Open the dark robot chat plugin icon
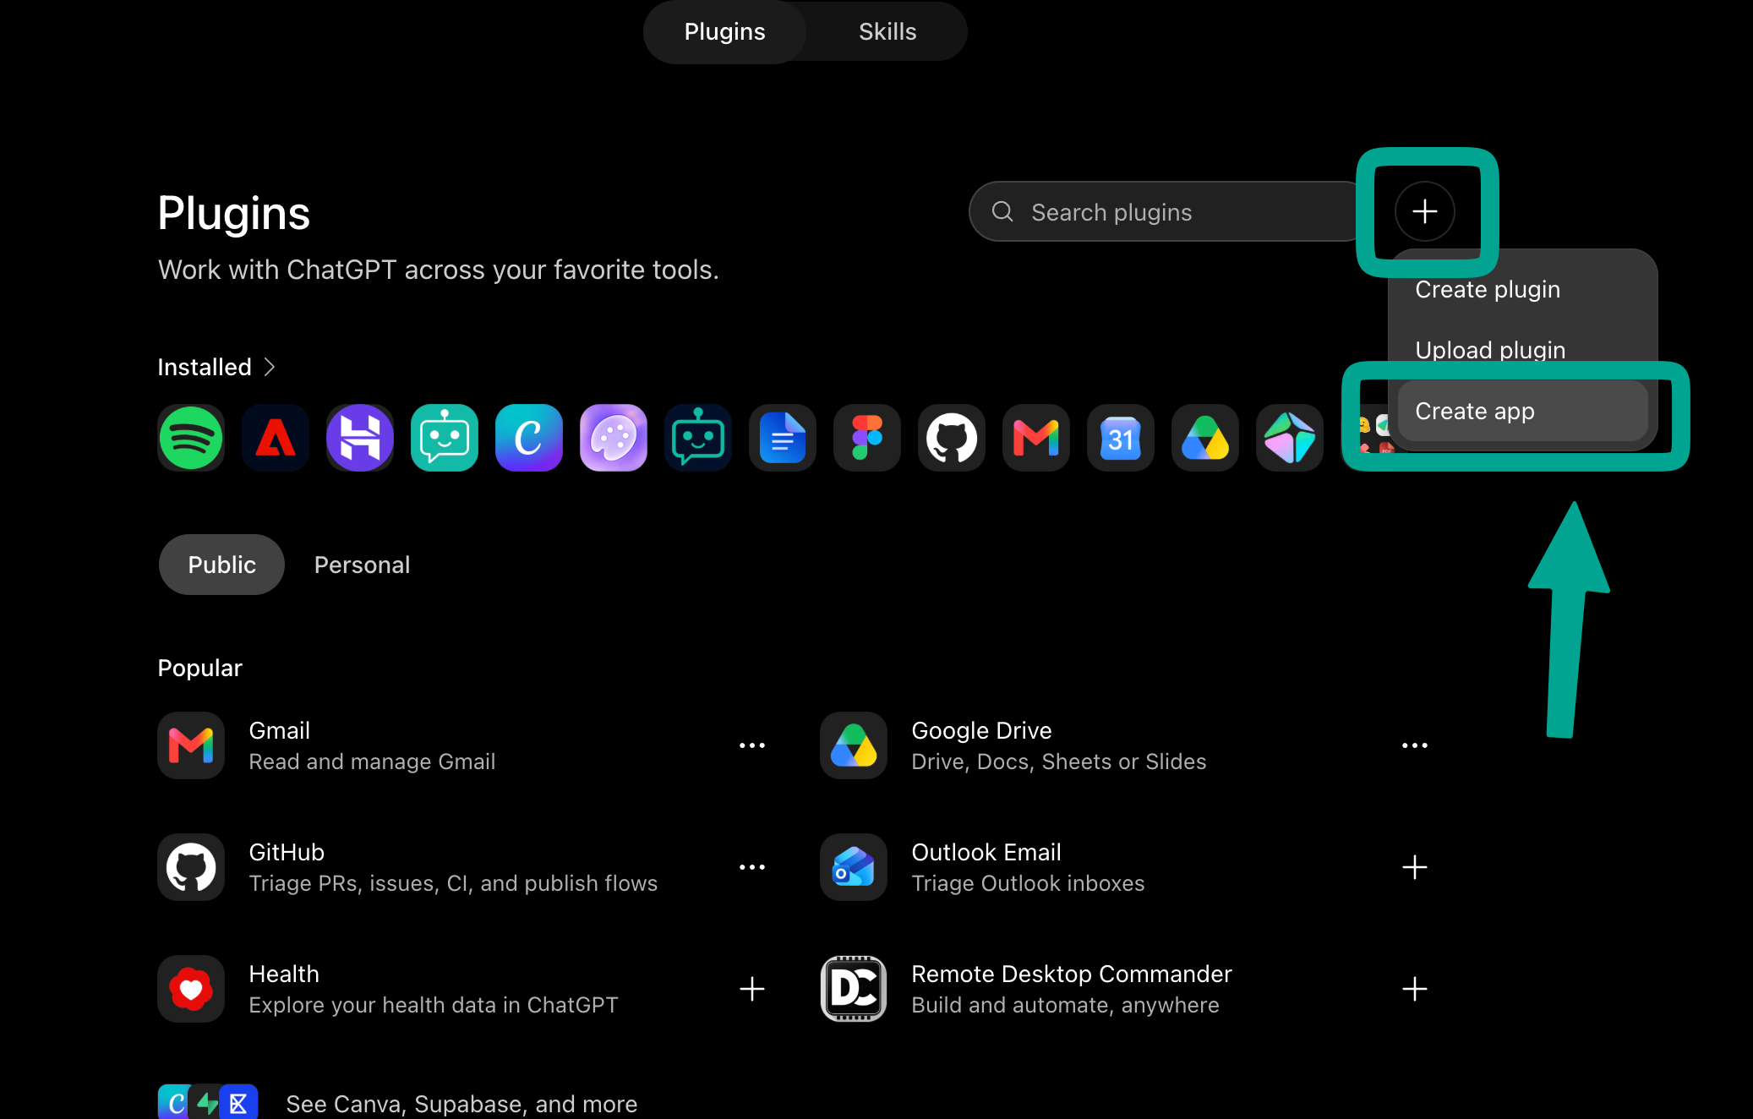 pyautogui.click(x=698, y=438)
